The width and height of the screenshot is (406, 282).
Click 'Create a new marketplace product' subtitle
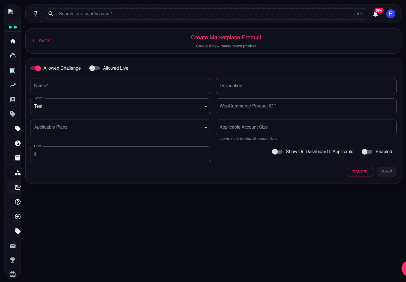tap(226, 46)
